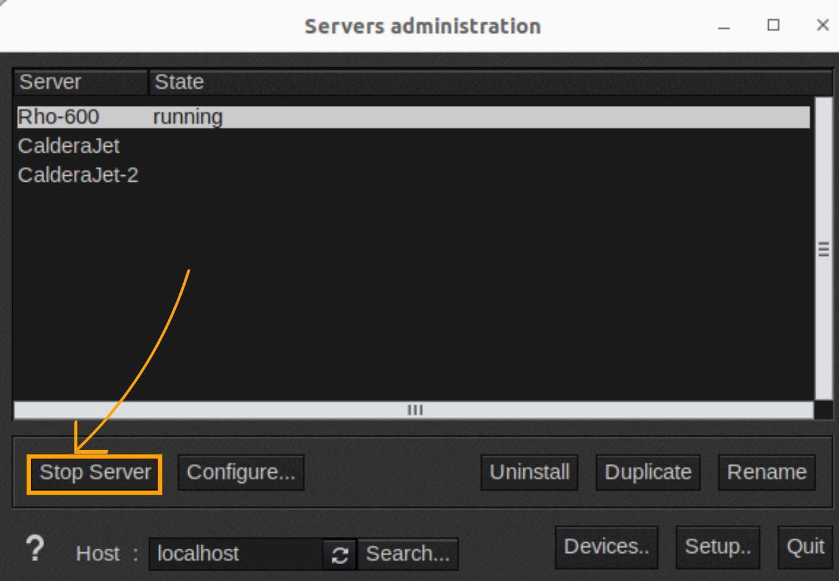Uninstall the selected server

529,473
